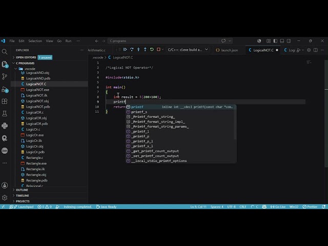Toggle the Primary Side Bar

pos(275,41)
